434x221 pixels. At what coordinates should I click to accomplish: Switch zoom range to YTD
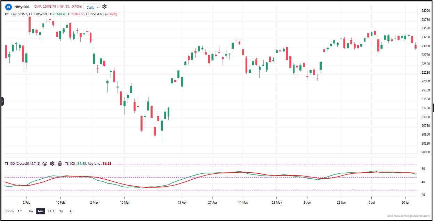[51, 211]
